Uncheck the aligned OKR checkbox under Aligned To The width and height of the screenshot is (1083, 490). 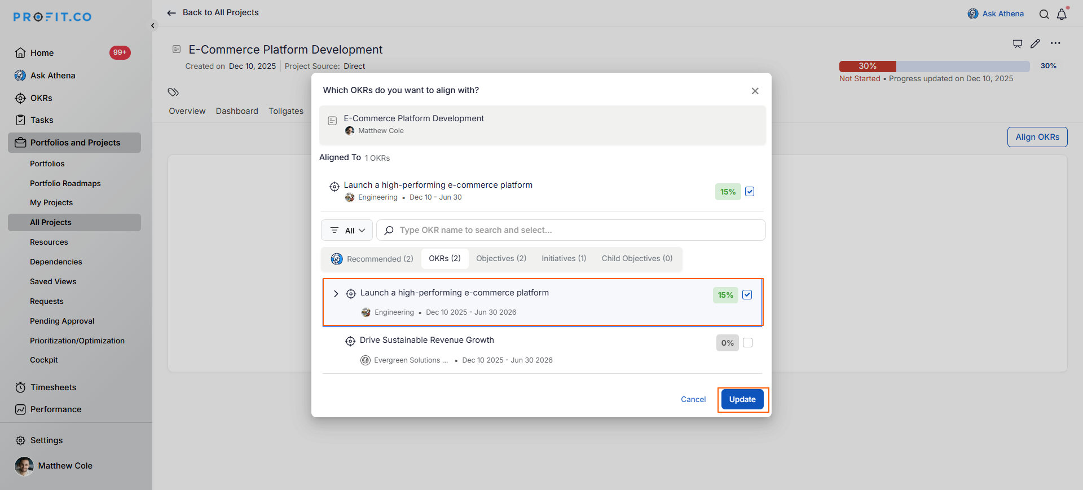click(750, 192)
